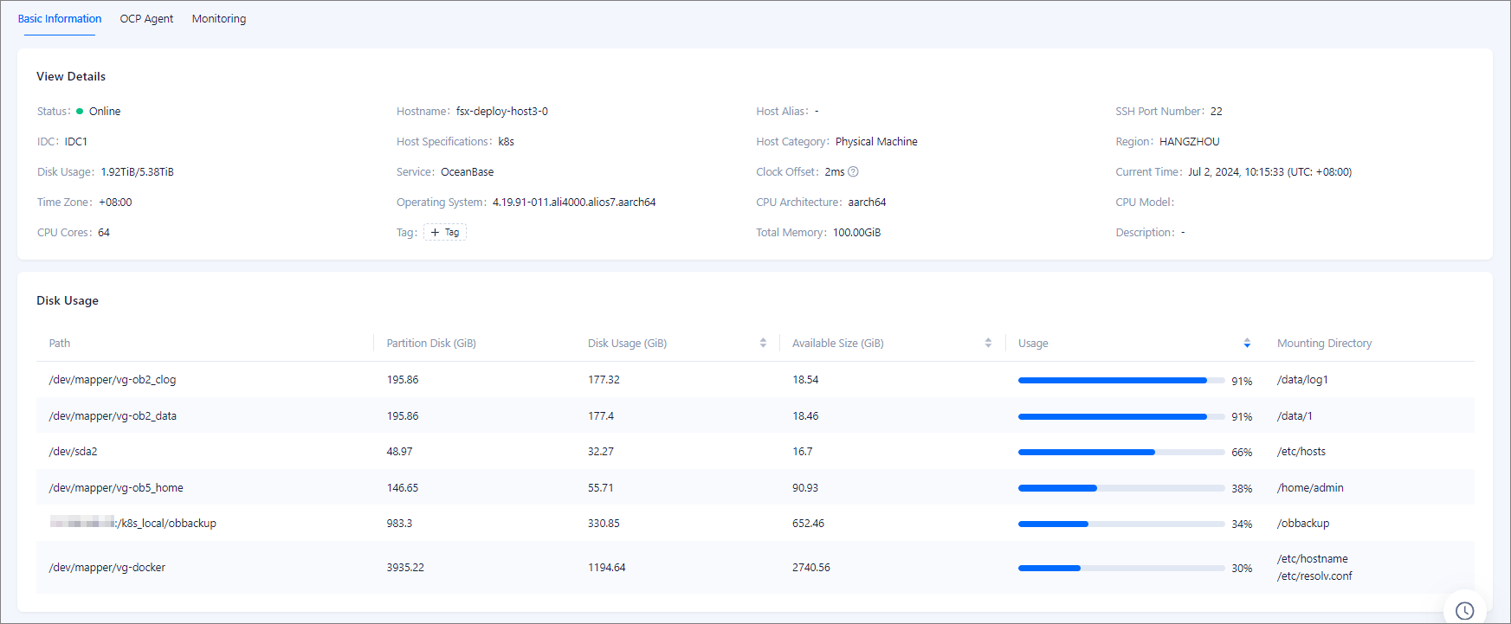Add a new tag with + Tag
The height and width of the screenshot is (624, 1511).
[x=445, y=233]
